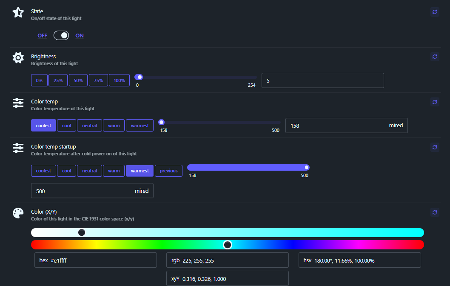Set brightness to 0%
Image resolution: width=450 pixels, height=286 pixels.
tap(39, 80)
